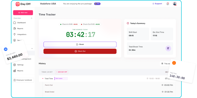This screenshot has width=197, height=98.
Task: Click the Check In 9:00 chip
Action: tap(69, 24)
